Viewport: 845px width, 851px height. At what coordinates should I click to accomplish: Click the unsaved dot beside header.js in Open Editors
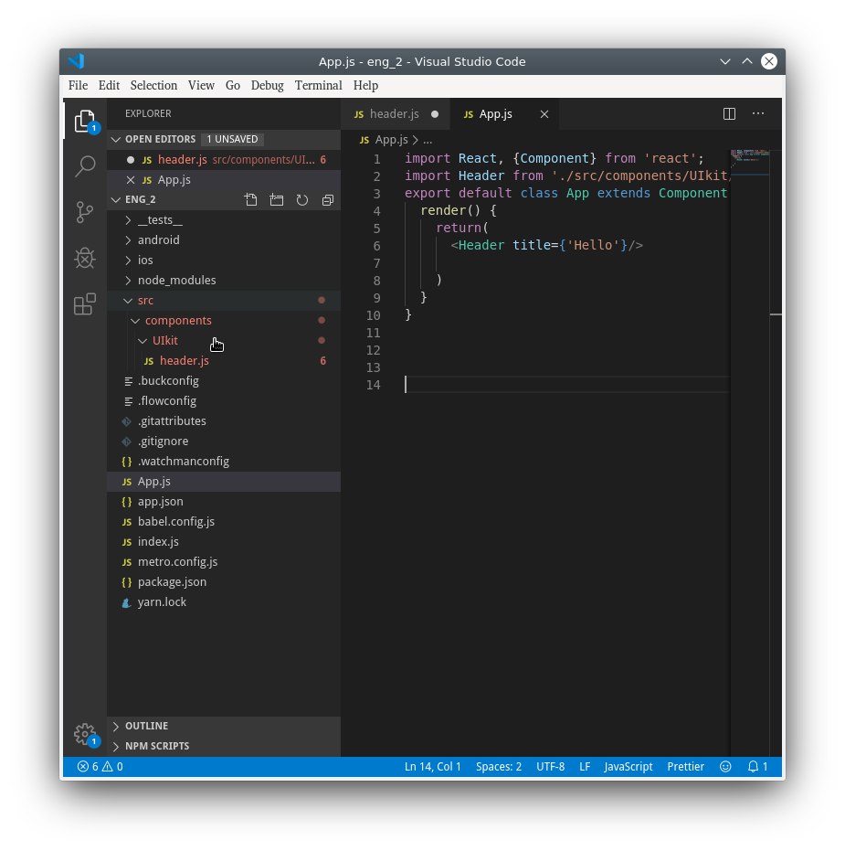click(x=130, y=160)
